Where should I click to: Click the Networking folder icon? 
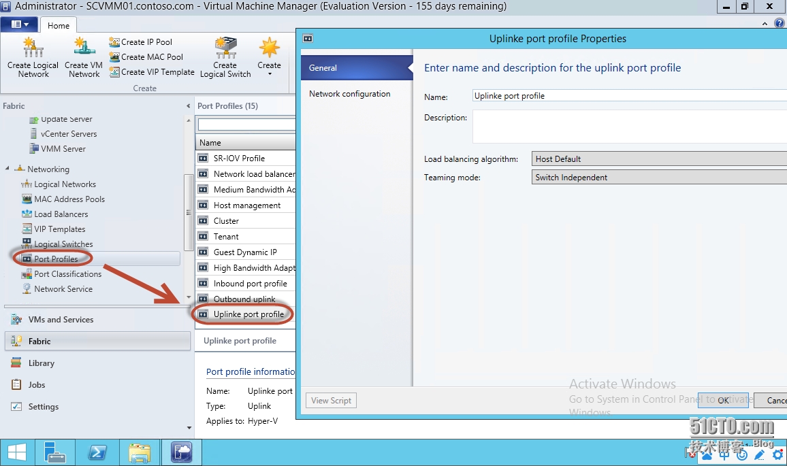[x=20, y=169]
